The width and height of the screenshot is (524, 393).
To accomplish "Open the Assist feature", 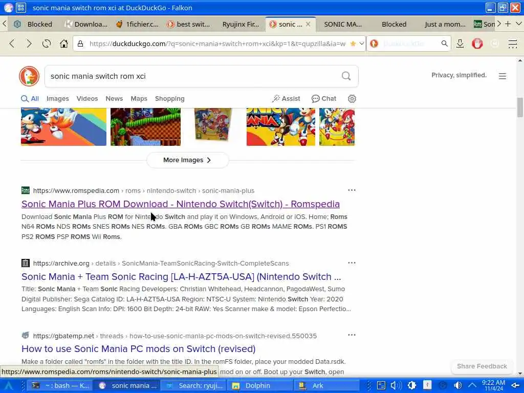I will 286,99.
